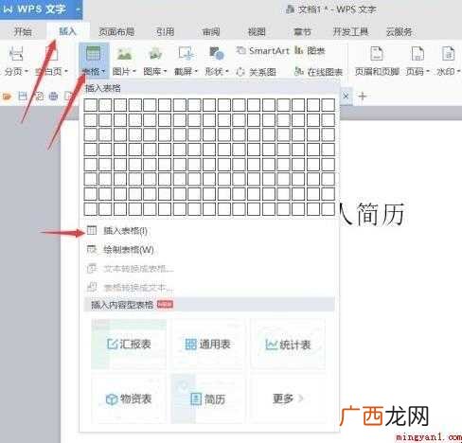Click the 页码 page number icon

pyautogui.click(x=418, y=54)
